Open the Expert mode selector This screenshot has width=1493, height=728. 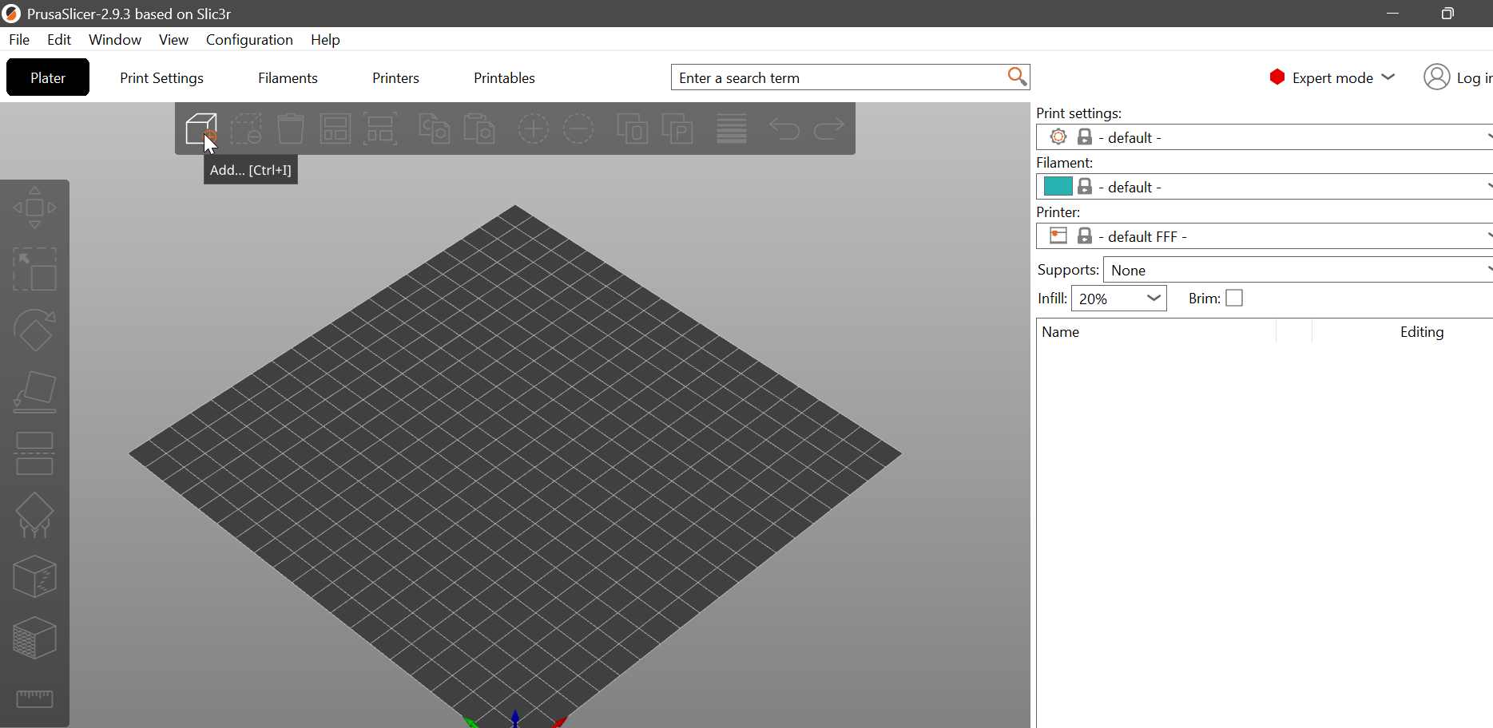pos(1332,77)
